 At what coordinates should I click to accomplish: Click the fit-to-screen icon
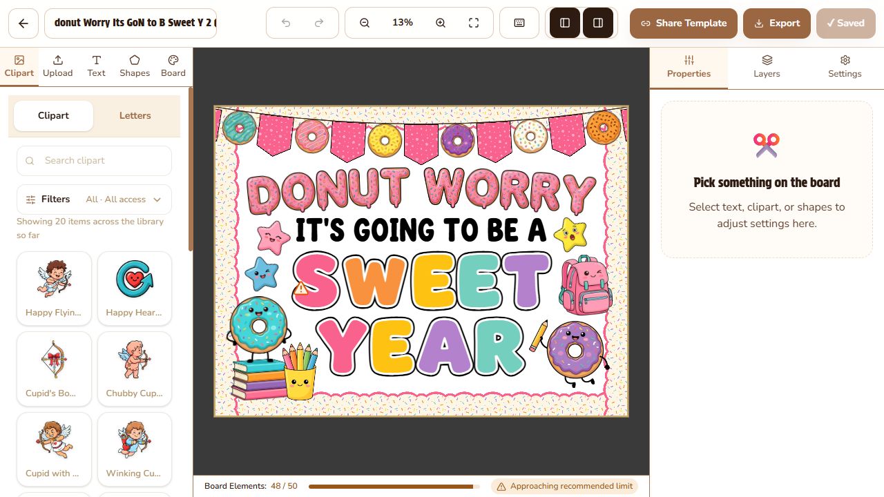pos(474,23)
